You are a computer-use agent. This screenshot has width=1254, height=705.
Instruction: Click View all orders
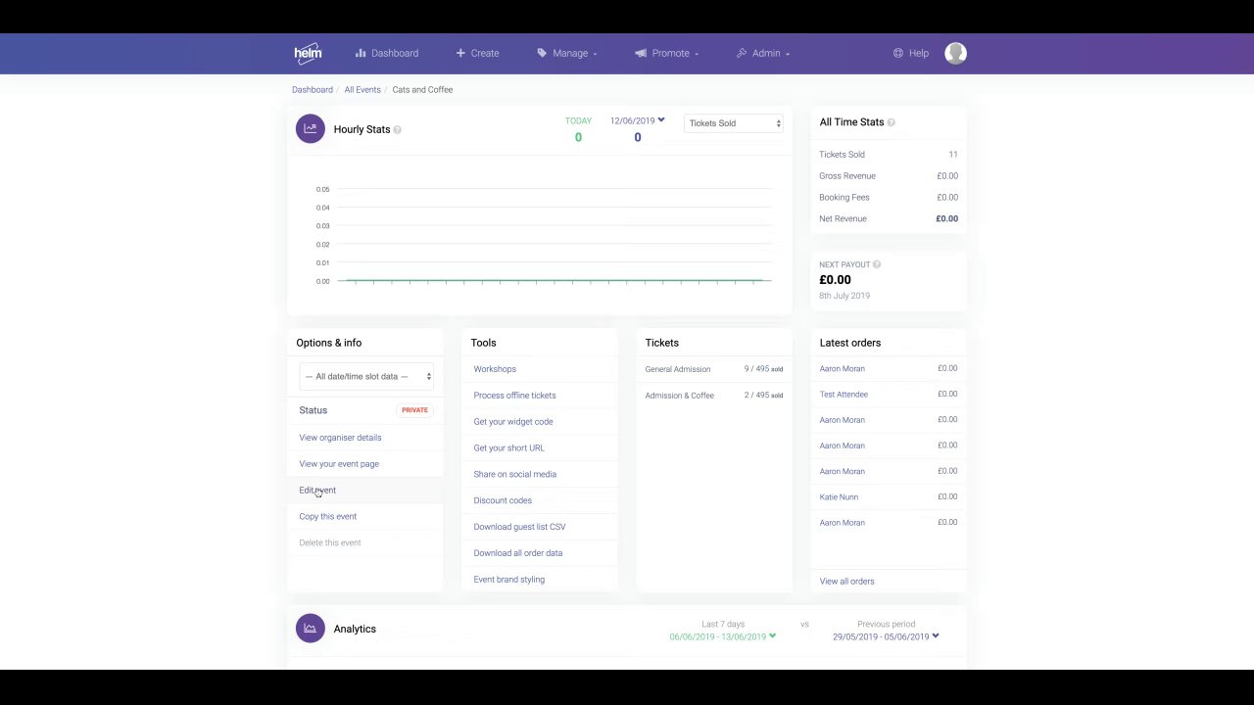847,582
